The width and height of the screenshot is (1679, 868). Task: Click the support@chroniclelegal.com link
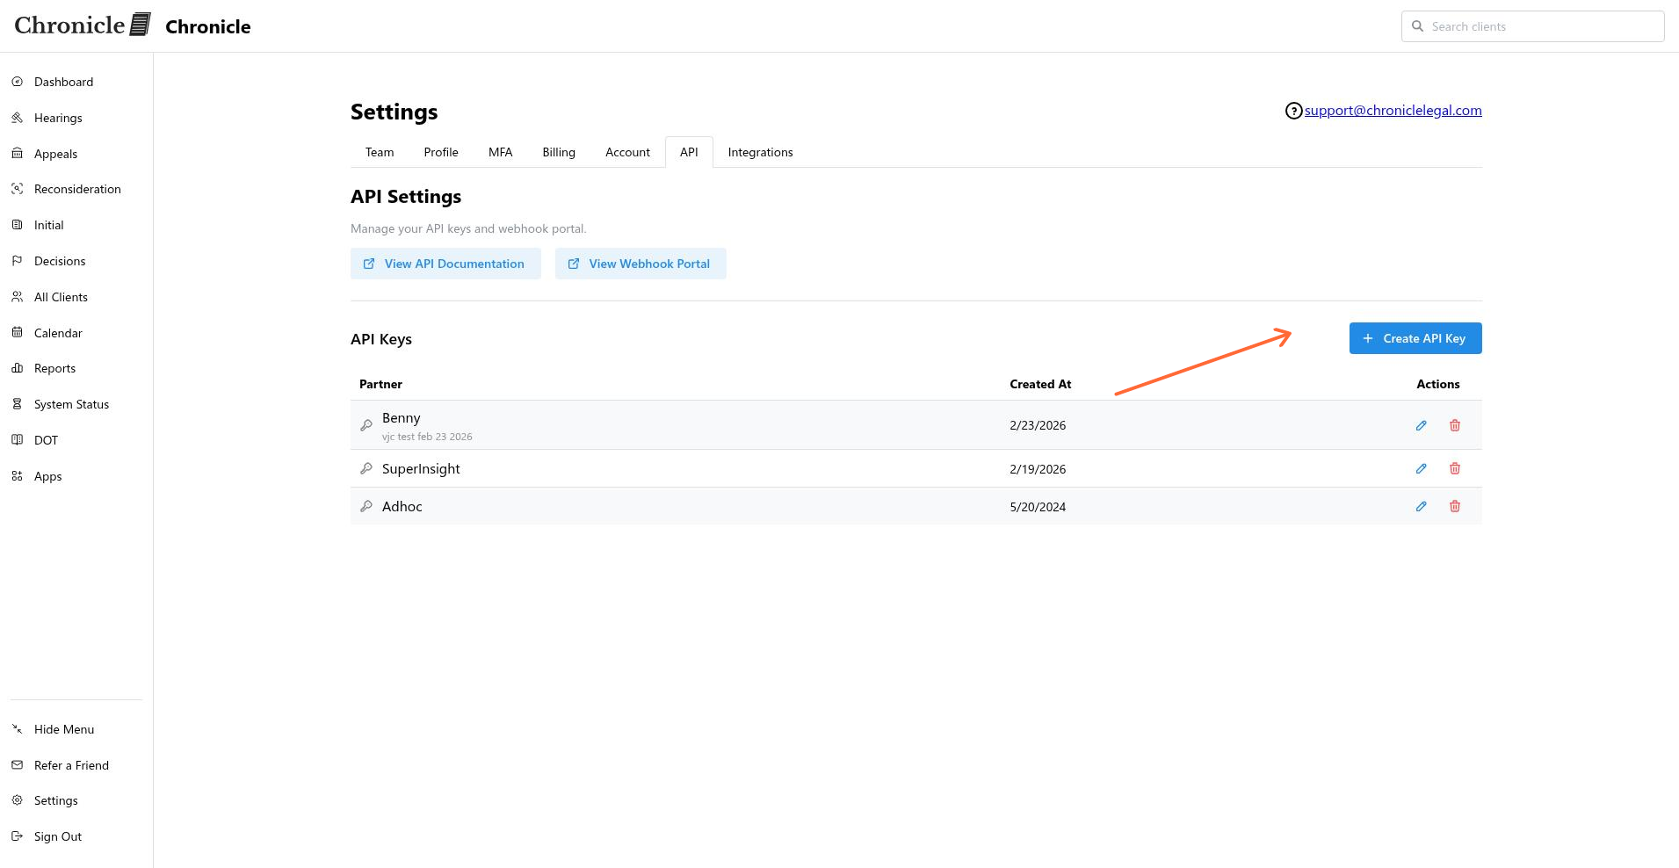(x=1393, y=111)
